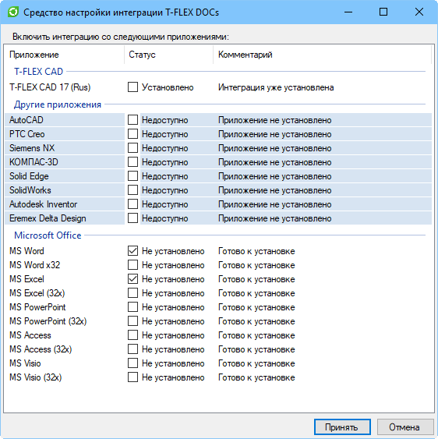438x439 pixels.
Task: Tick the MS Access checkbox
Action: pos(132,335)
